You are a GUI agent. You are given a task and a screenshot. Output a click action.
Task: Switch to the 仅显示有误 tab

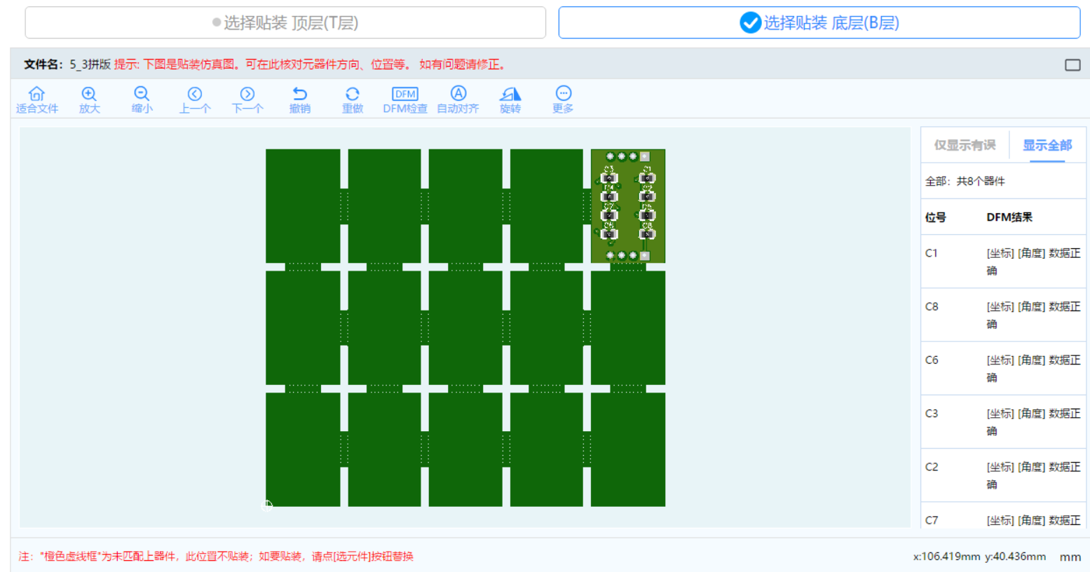pos(965,145)
